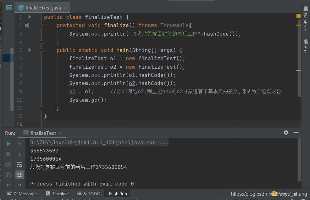The height and width of the screenshot is (200, 310).
Task: Click the console vertical scrollbar
Action: click(299, 160)
